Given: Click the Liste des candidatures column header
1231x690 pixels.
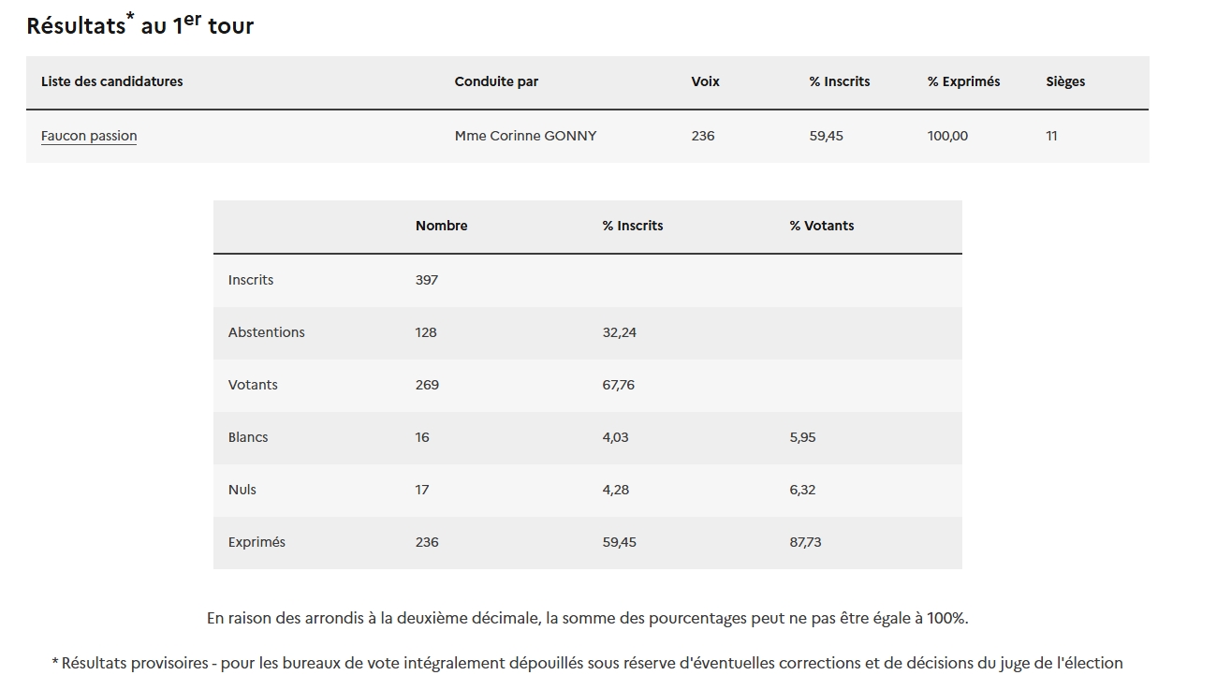Looking at the screenshot, I should point(112,81).
